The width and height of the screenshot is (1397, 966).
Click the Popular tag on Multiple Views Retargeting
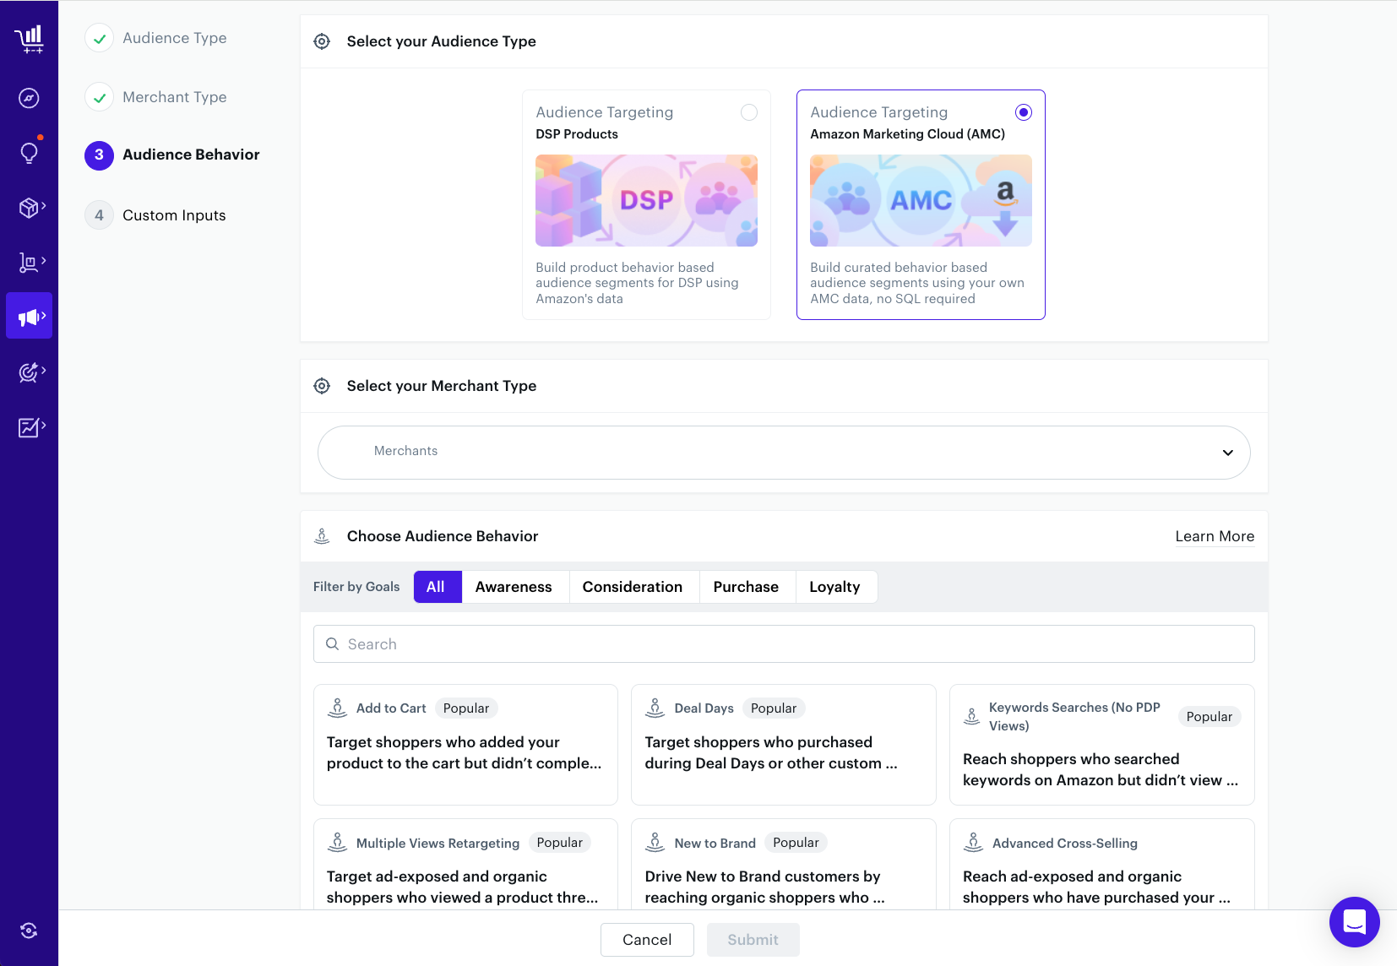click(x=560, y=843)
